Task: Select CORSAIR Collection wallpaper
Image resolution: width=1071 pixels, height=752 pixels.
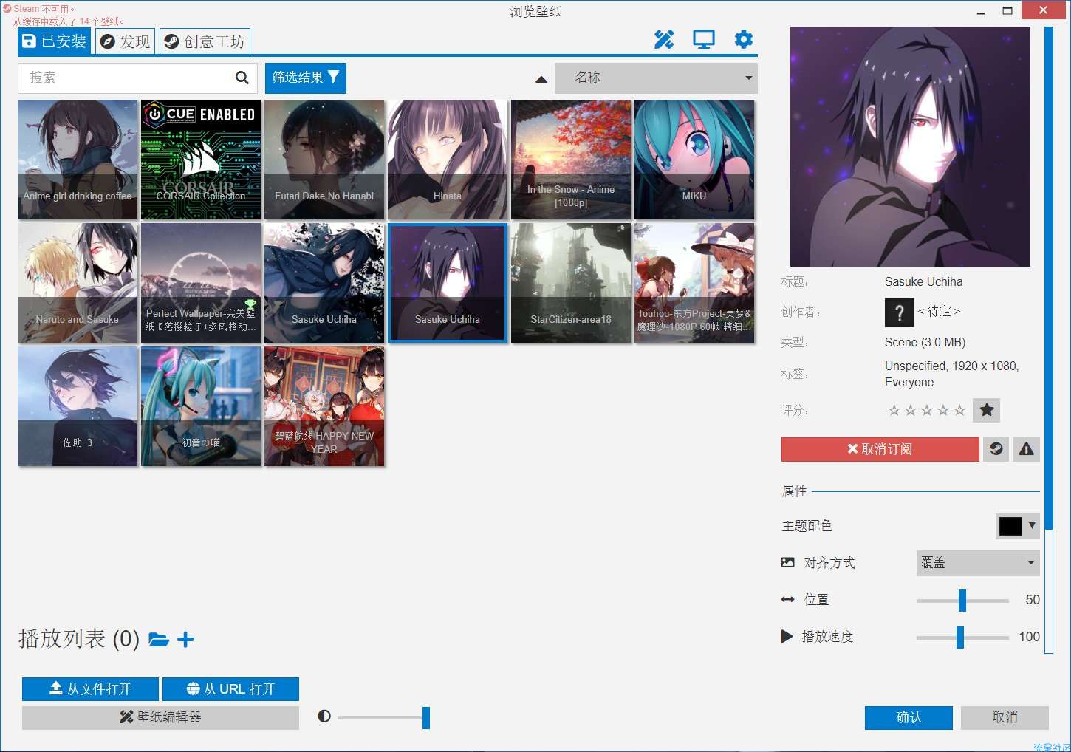Action: coord(201,160)
